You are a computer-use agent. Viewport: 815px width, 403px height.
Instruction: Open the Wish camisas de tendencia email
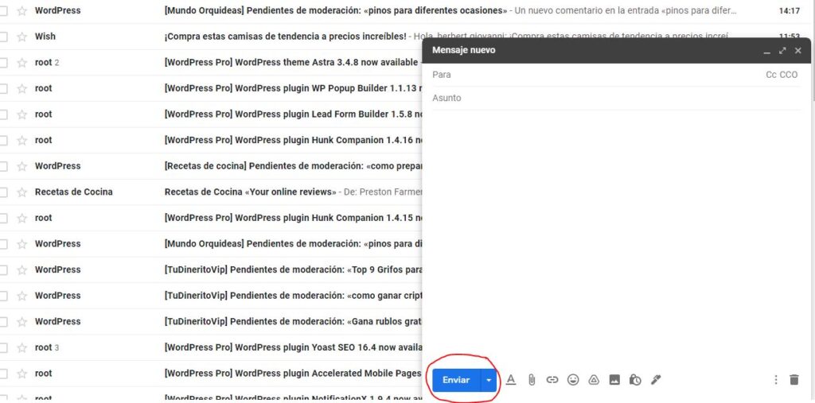286,37
